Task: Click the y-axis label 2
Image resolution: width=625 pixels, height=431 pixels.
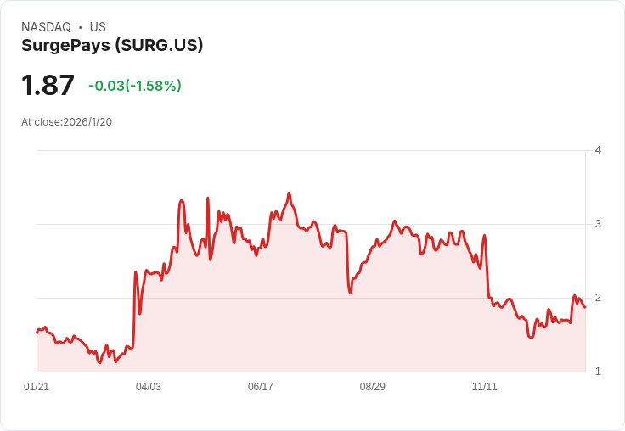Action: 598,298
